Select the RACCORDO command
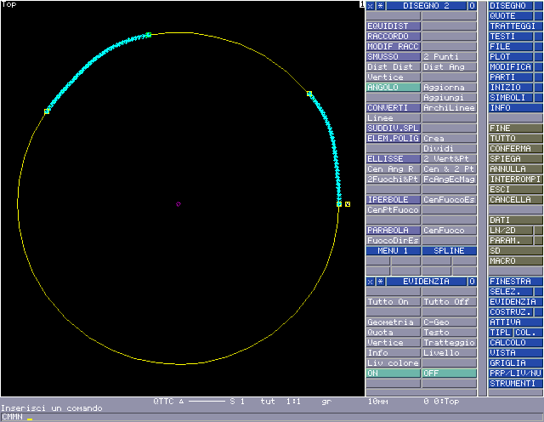This screenshot has height=422, width=544. point(394,36)
